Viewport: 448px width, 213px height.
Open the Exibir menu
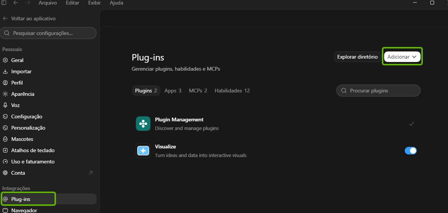[95, 3]
